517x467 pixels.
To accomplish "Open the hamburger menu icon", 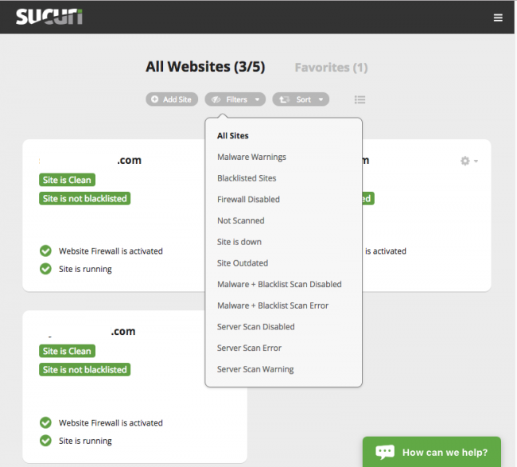I will (498, 18).
